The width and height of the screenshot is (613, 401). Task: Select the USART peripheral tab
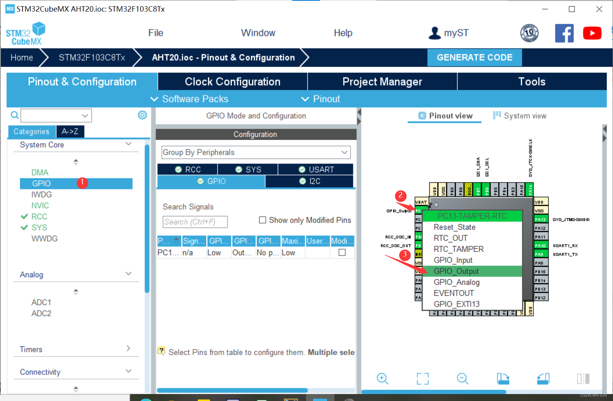point(316,170)
